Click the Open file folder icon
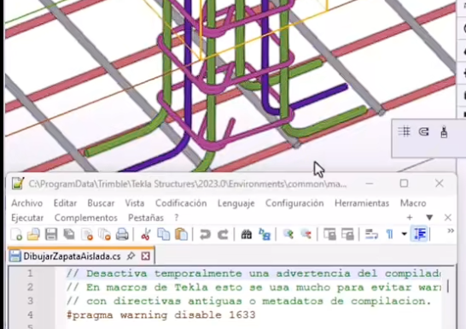466x329 pixels. click(x=33, y=234)
